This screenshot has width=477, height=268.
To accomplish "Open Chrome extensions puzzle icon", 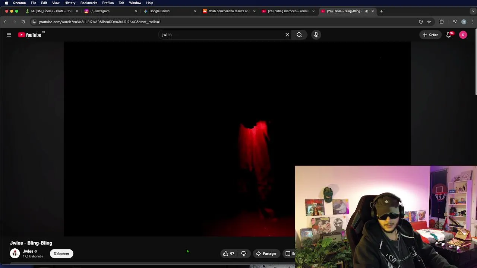I will tap(442, 22).
